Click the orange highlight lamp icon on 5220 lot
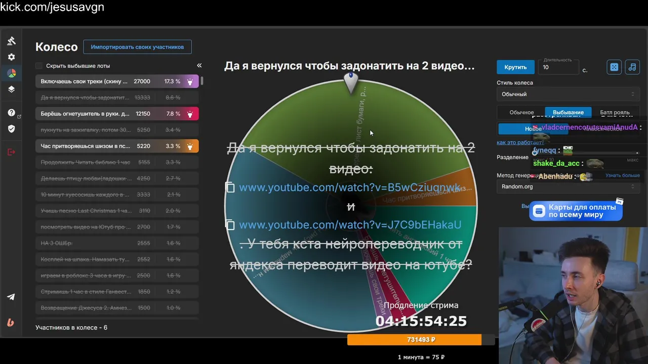 click(x=190, y=146)
